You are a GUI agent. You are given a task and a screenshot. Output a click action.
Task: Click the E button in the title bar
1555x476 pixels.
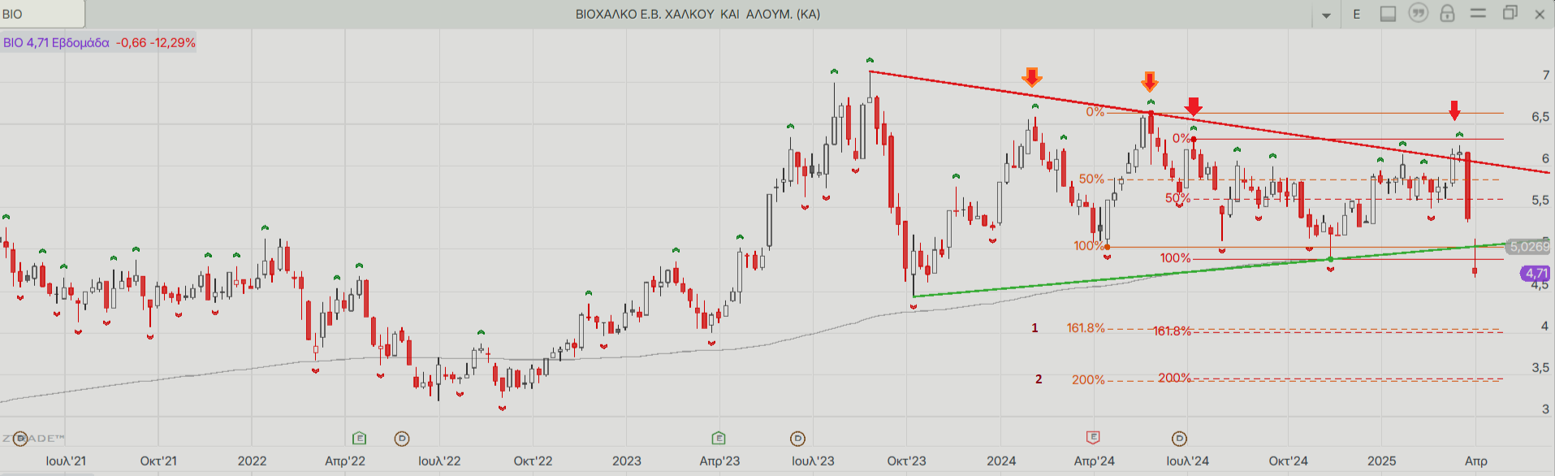pyautogui.click(x=1356, y=14)
